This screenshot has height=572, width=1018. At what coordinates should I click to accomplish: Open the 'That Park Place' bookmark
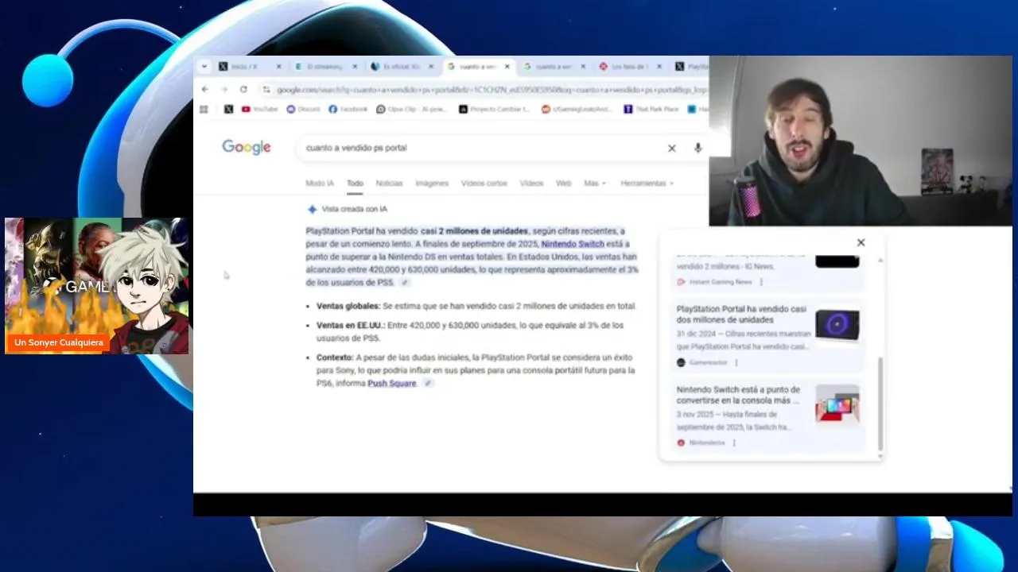pyautogui.click(x=651, y=109)
